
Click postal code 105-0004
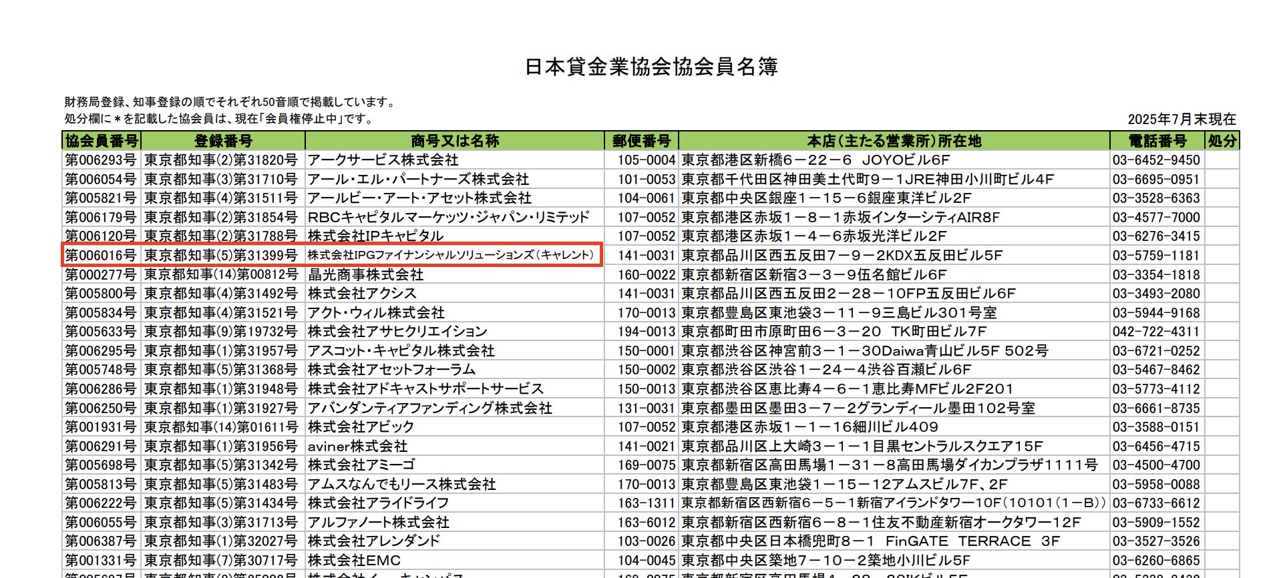[647, 160]
